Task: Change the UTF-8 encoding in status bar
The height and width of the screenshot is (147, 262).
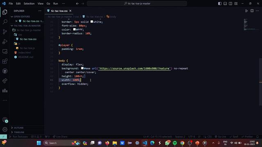Action: (x=192, y=137)
